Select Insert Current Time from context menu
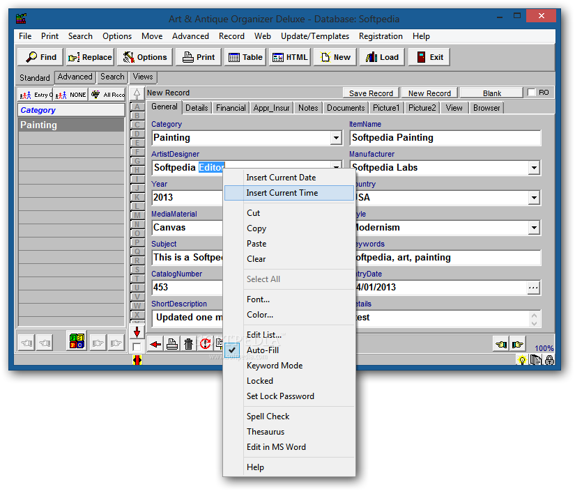 289,193
